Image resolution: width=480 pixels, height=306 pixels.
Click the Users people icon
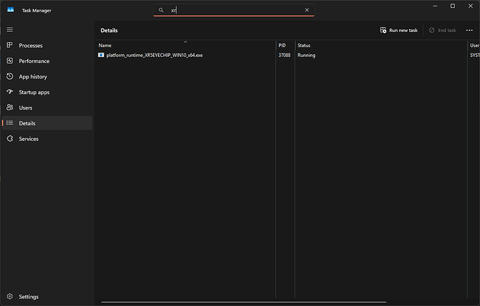(x=10, y=107)
